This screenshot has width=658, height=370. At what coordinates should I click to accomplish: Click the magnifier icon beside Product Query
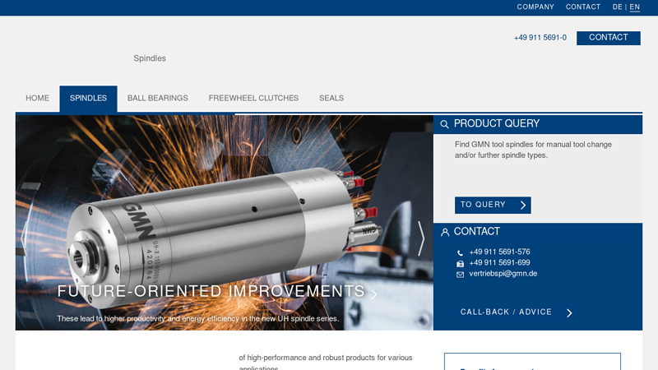coord(445,125)
